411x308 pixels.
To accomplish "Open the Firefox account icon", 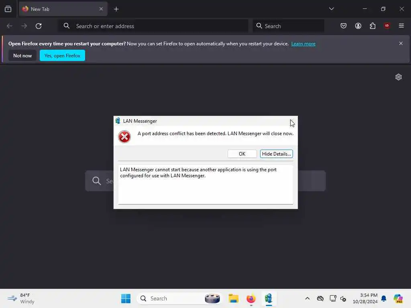I will (358, 26).
